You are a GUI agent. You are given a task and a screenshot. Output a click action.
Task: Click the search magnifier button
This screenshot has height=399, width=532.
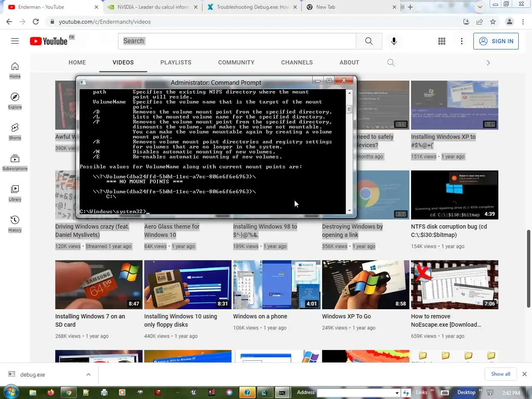[x=369, y=41]
